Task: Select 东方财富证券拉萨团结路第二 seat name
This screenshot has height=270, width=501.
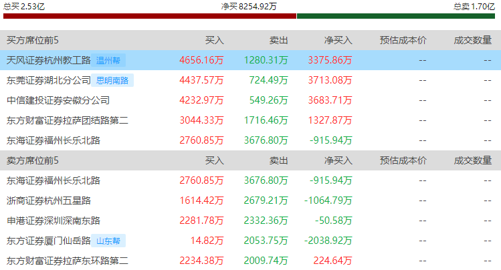Action: point(68,121)
